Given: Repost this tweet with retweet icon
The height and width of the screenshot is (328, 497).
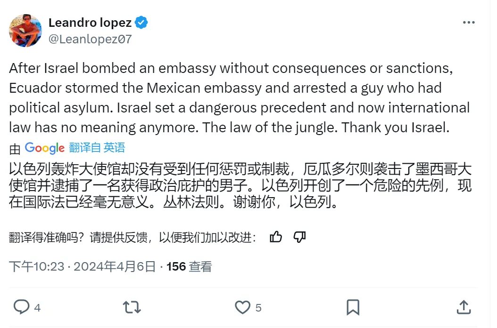Looking at the screenshot, I should point(132,307).
